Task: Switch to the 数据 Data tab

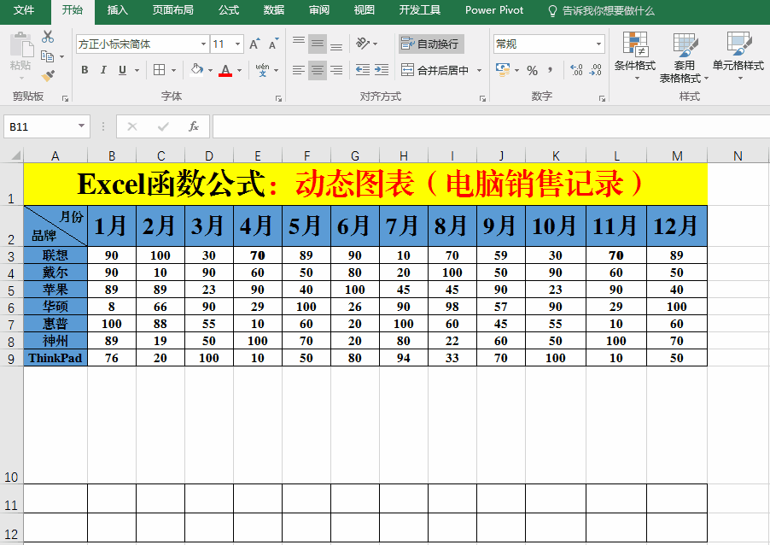Action: coord(273,10)
